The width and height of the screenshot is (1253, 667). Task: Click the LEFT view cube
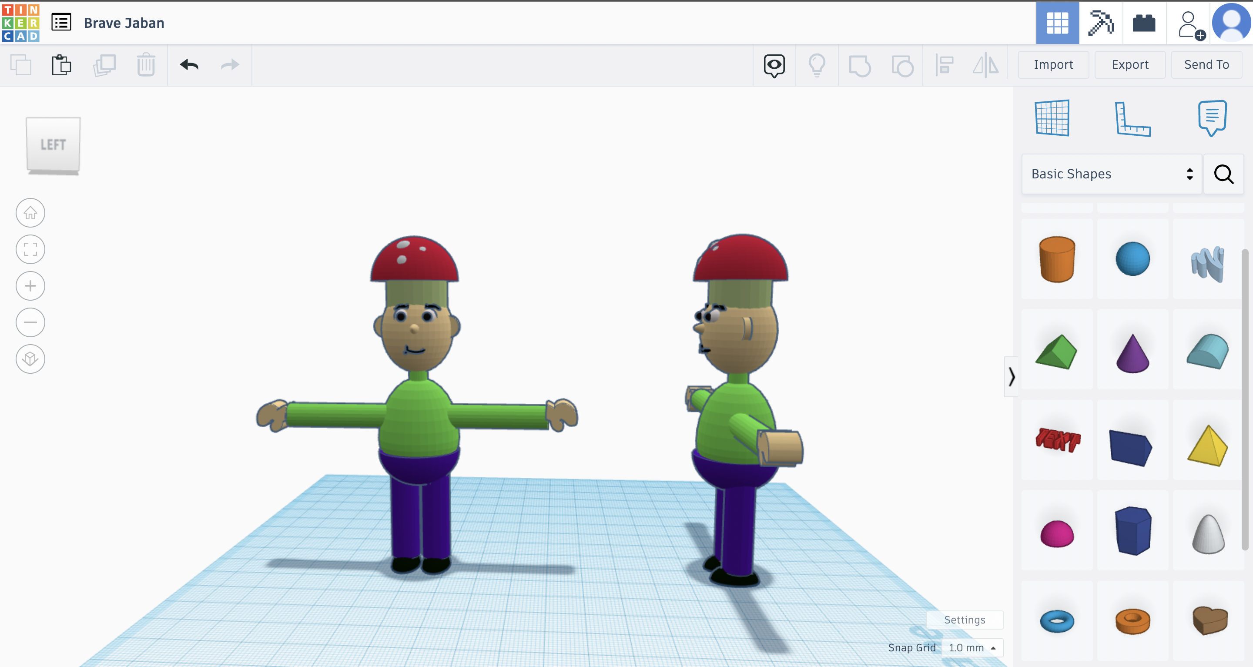click(53, 145)
